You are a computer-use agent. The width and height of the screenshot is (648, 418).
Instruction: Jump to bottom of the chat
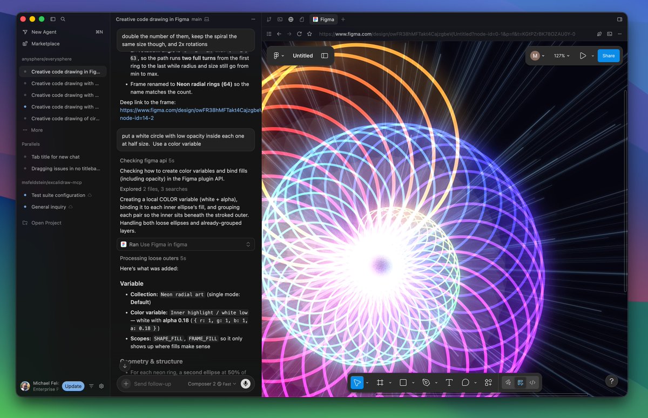[x=125, y=366]
